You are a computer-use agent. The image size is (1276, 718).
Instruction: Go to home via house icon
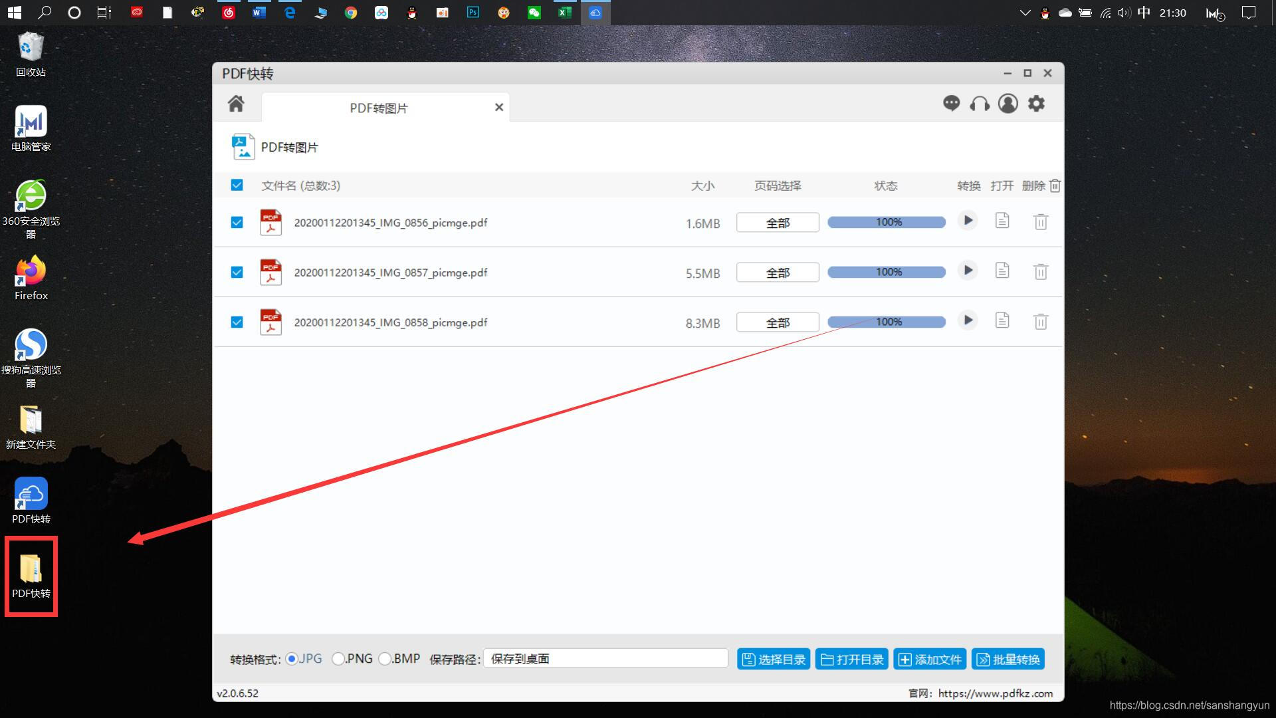236,104
